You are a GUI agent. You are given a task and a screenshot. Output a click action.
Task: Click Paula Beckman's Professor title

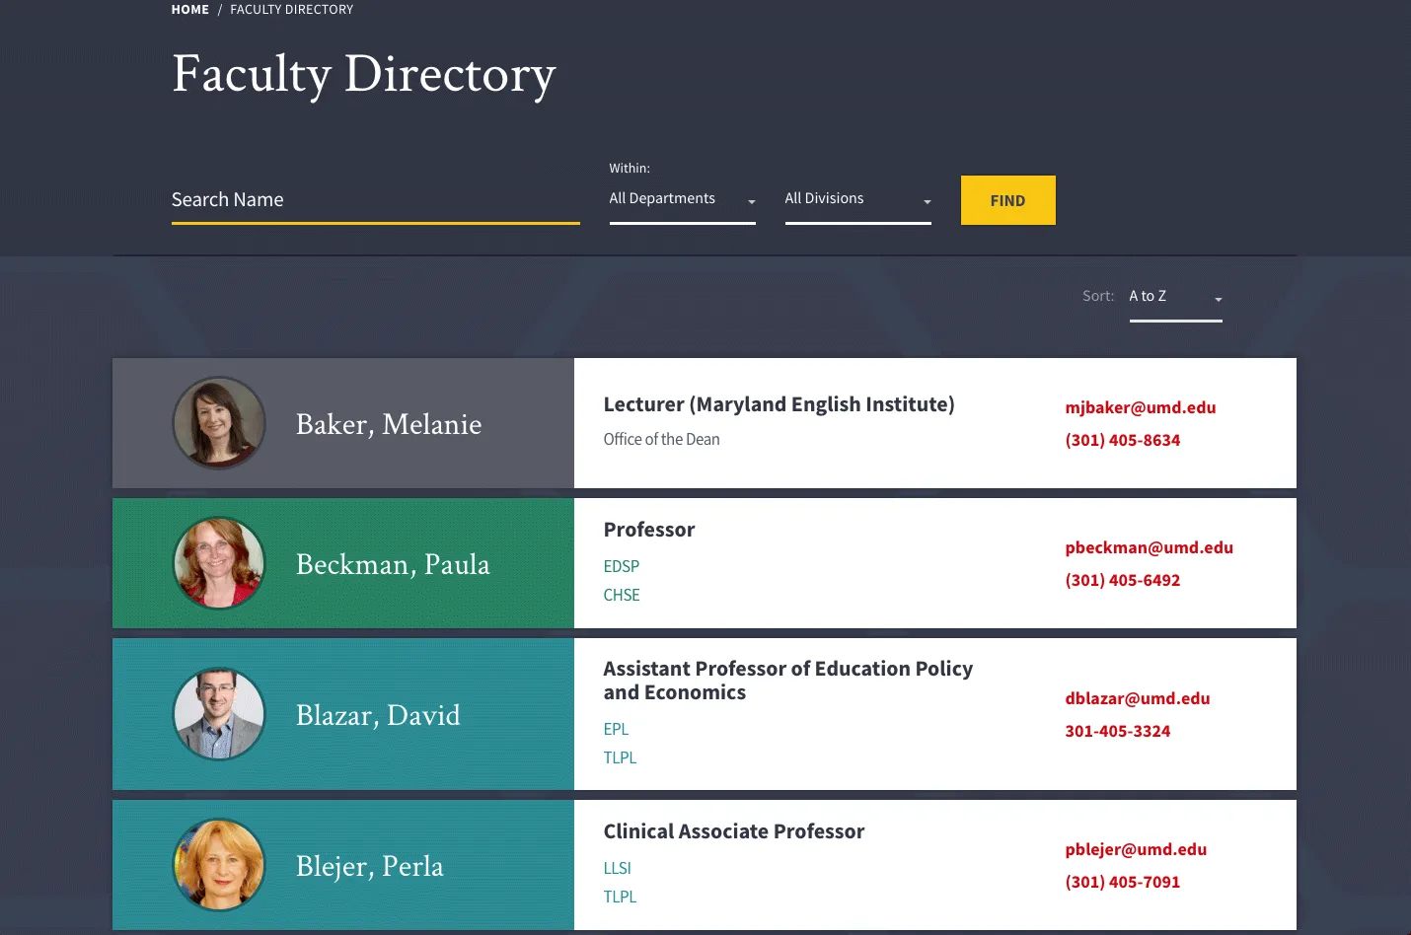click(x=648, y=530)
